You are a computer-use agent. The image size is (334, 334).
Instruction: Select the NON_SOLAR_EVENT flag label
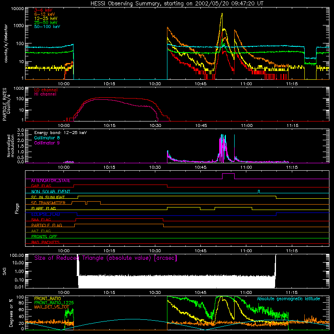51,192
